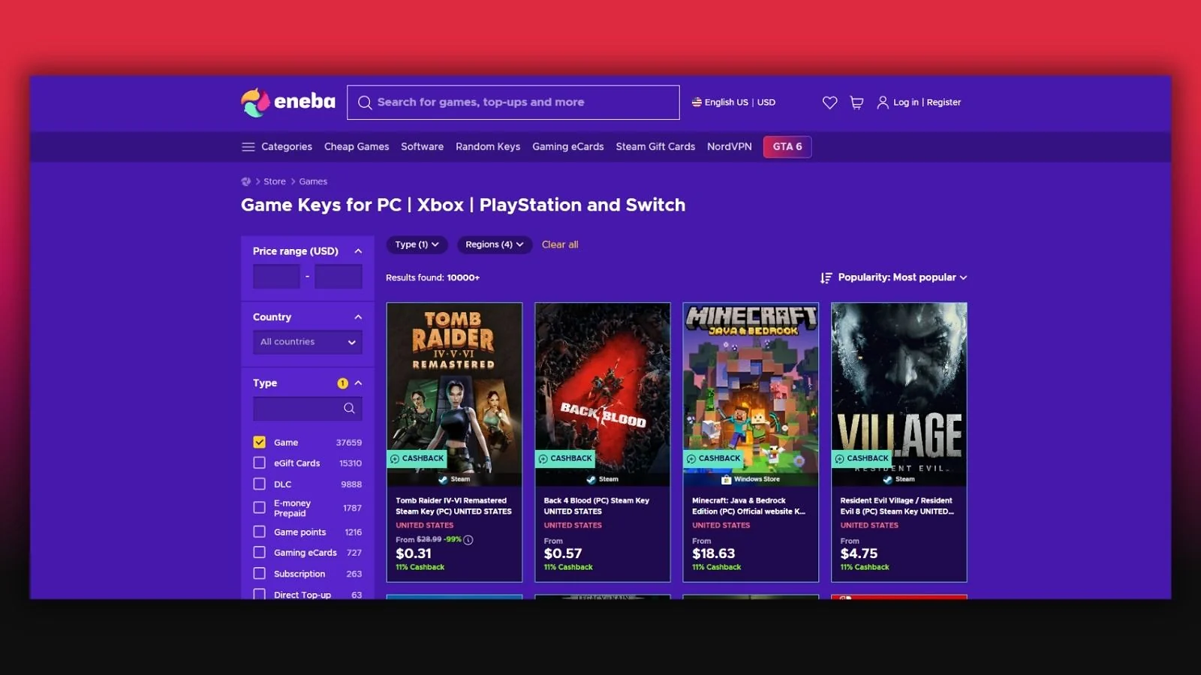
Task: Check the DLC checkbox
Action: [260, 484]
